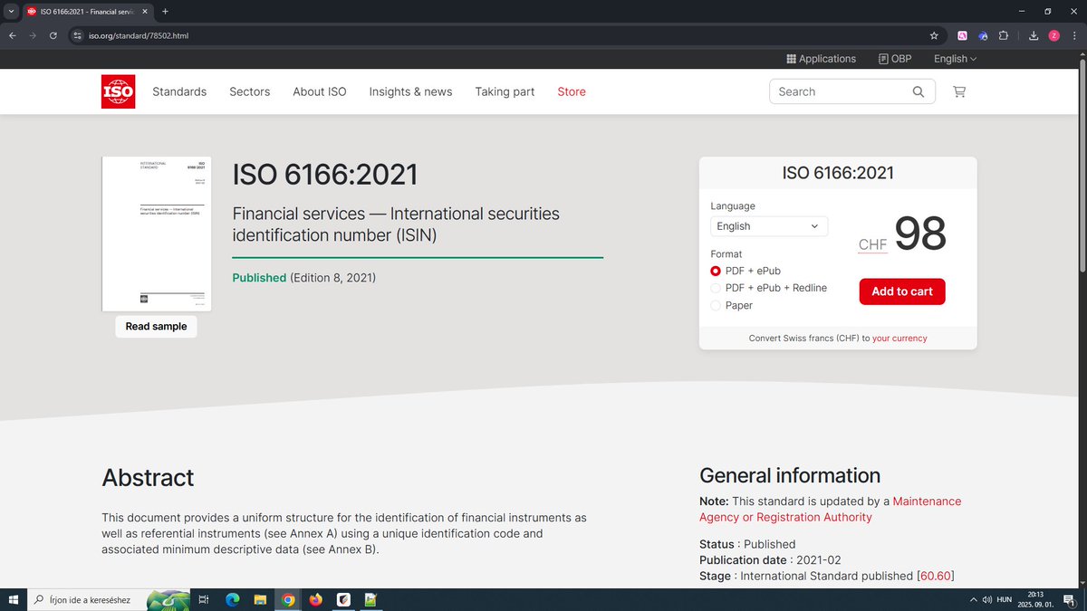Open the Extensions puzzle menu

click(x=1004, y=35)
